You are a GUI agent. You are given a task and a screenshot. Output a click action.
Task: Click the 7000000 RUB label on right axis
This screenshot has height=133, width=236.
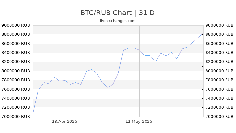pos(219,117)
